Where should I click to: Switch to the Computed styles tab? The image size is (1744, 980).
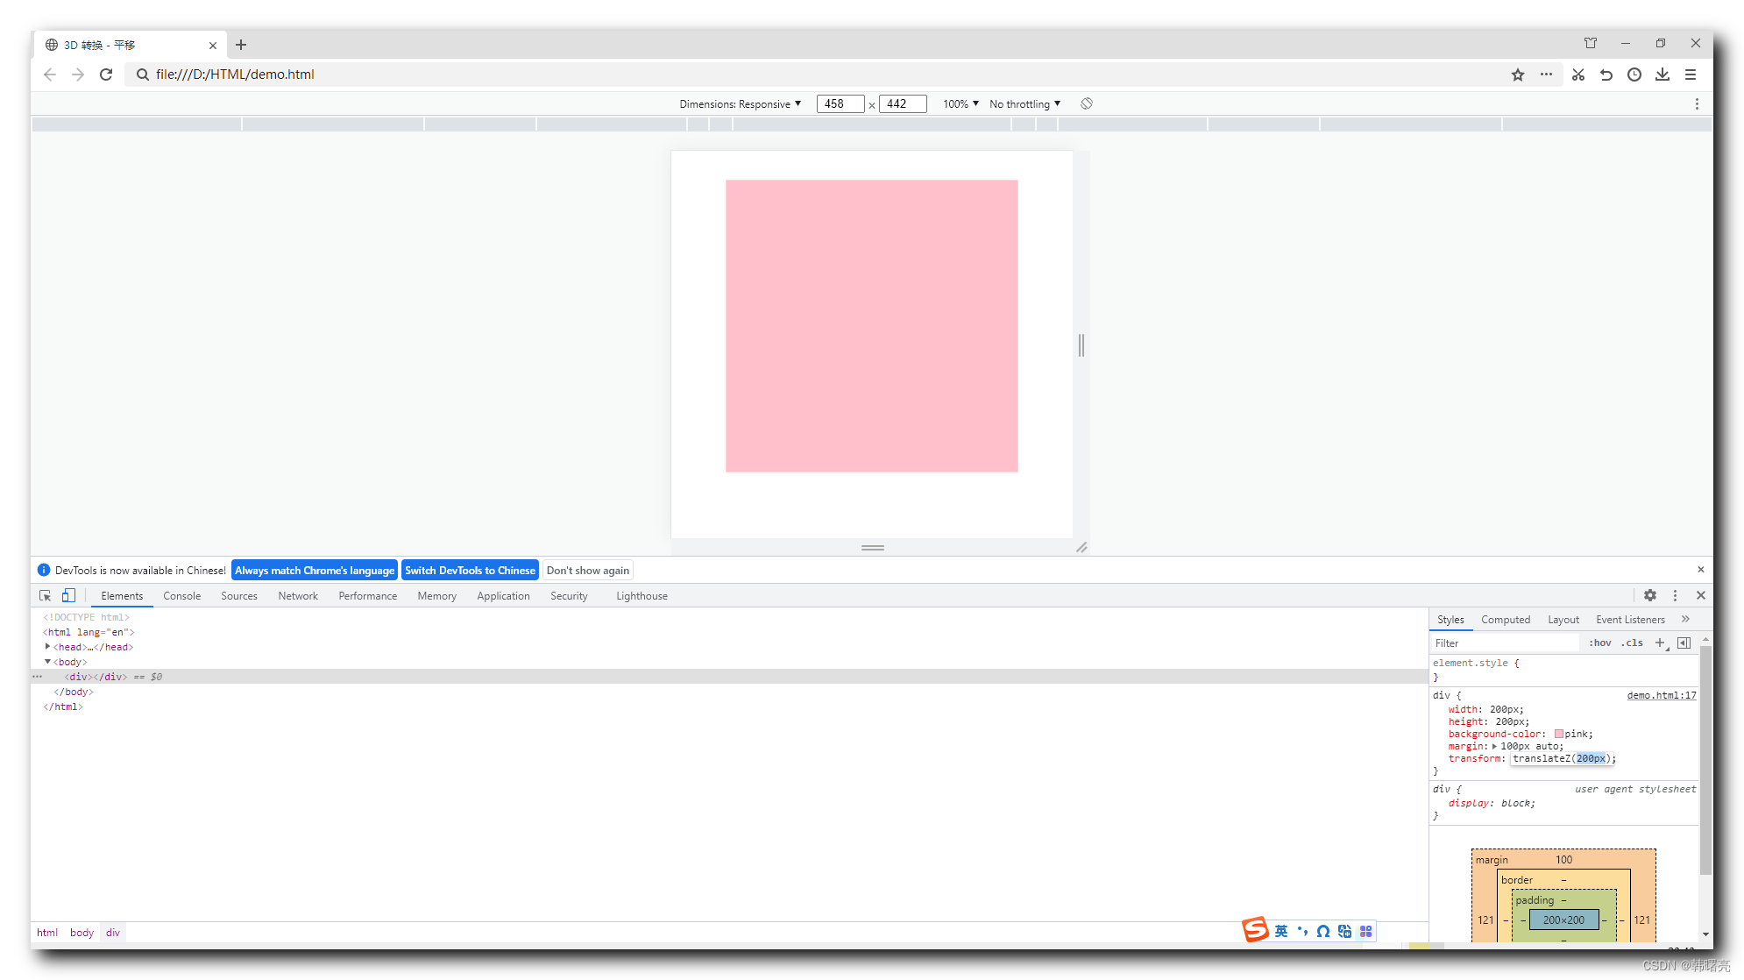click(1506, 620)
